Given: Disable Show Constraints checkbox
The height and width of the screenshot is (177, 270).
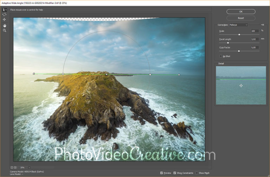Looking at the screenshot, I should pyautogui.click(x=175, y=173).
